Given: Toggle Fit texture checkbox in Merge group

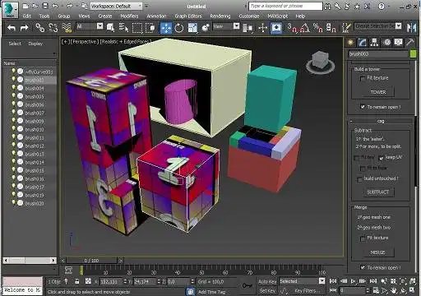Looking at the screenshot, I should pos(363,238).
